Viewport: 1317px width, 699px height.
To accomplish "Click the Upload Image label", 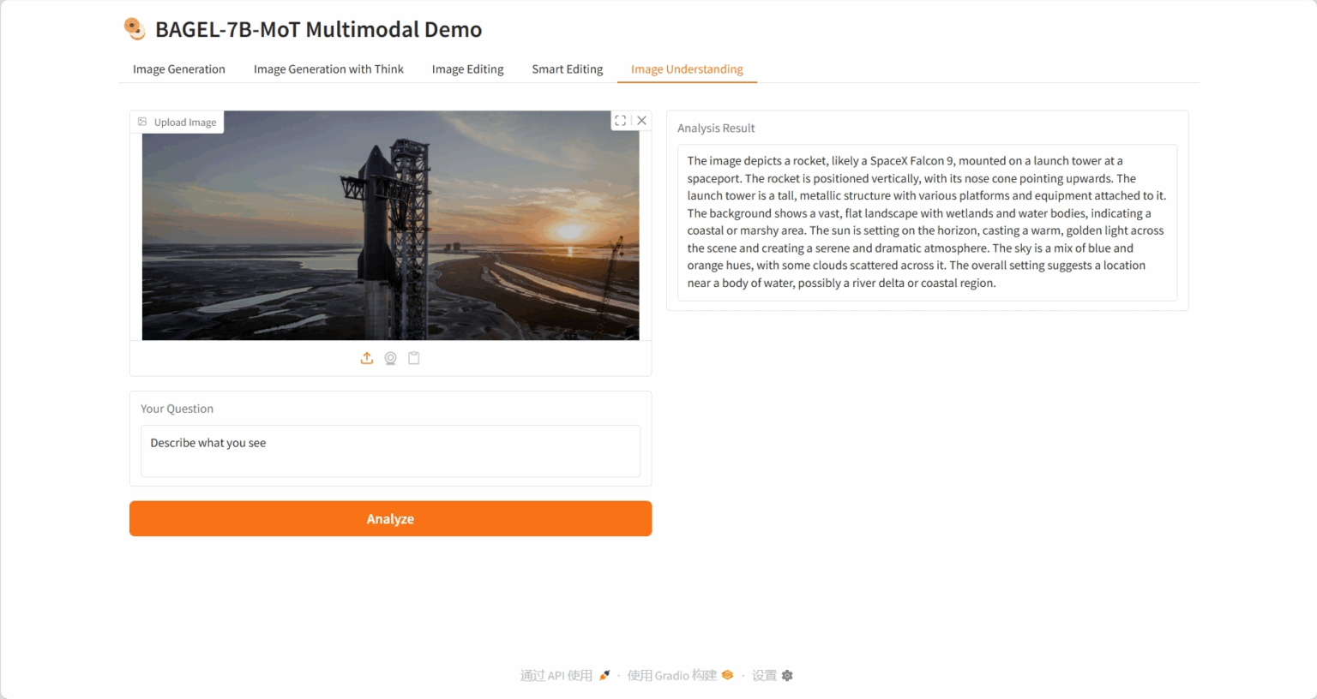I will point(177,122).
